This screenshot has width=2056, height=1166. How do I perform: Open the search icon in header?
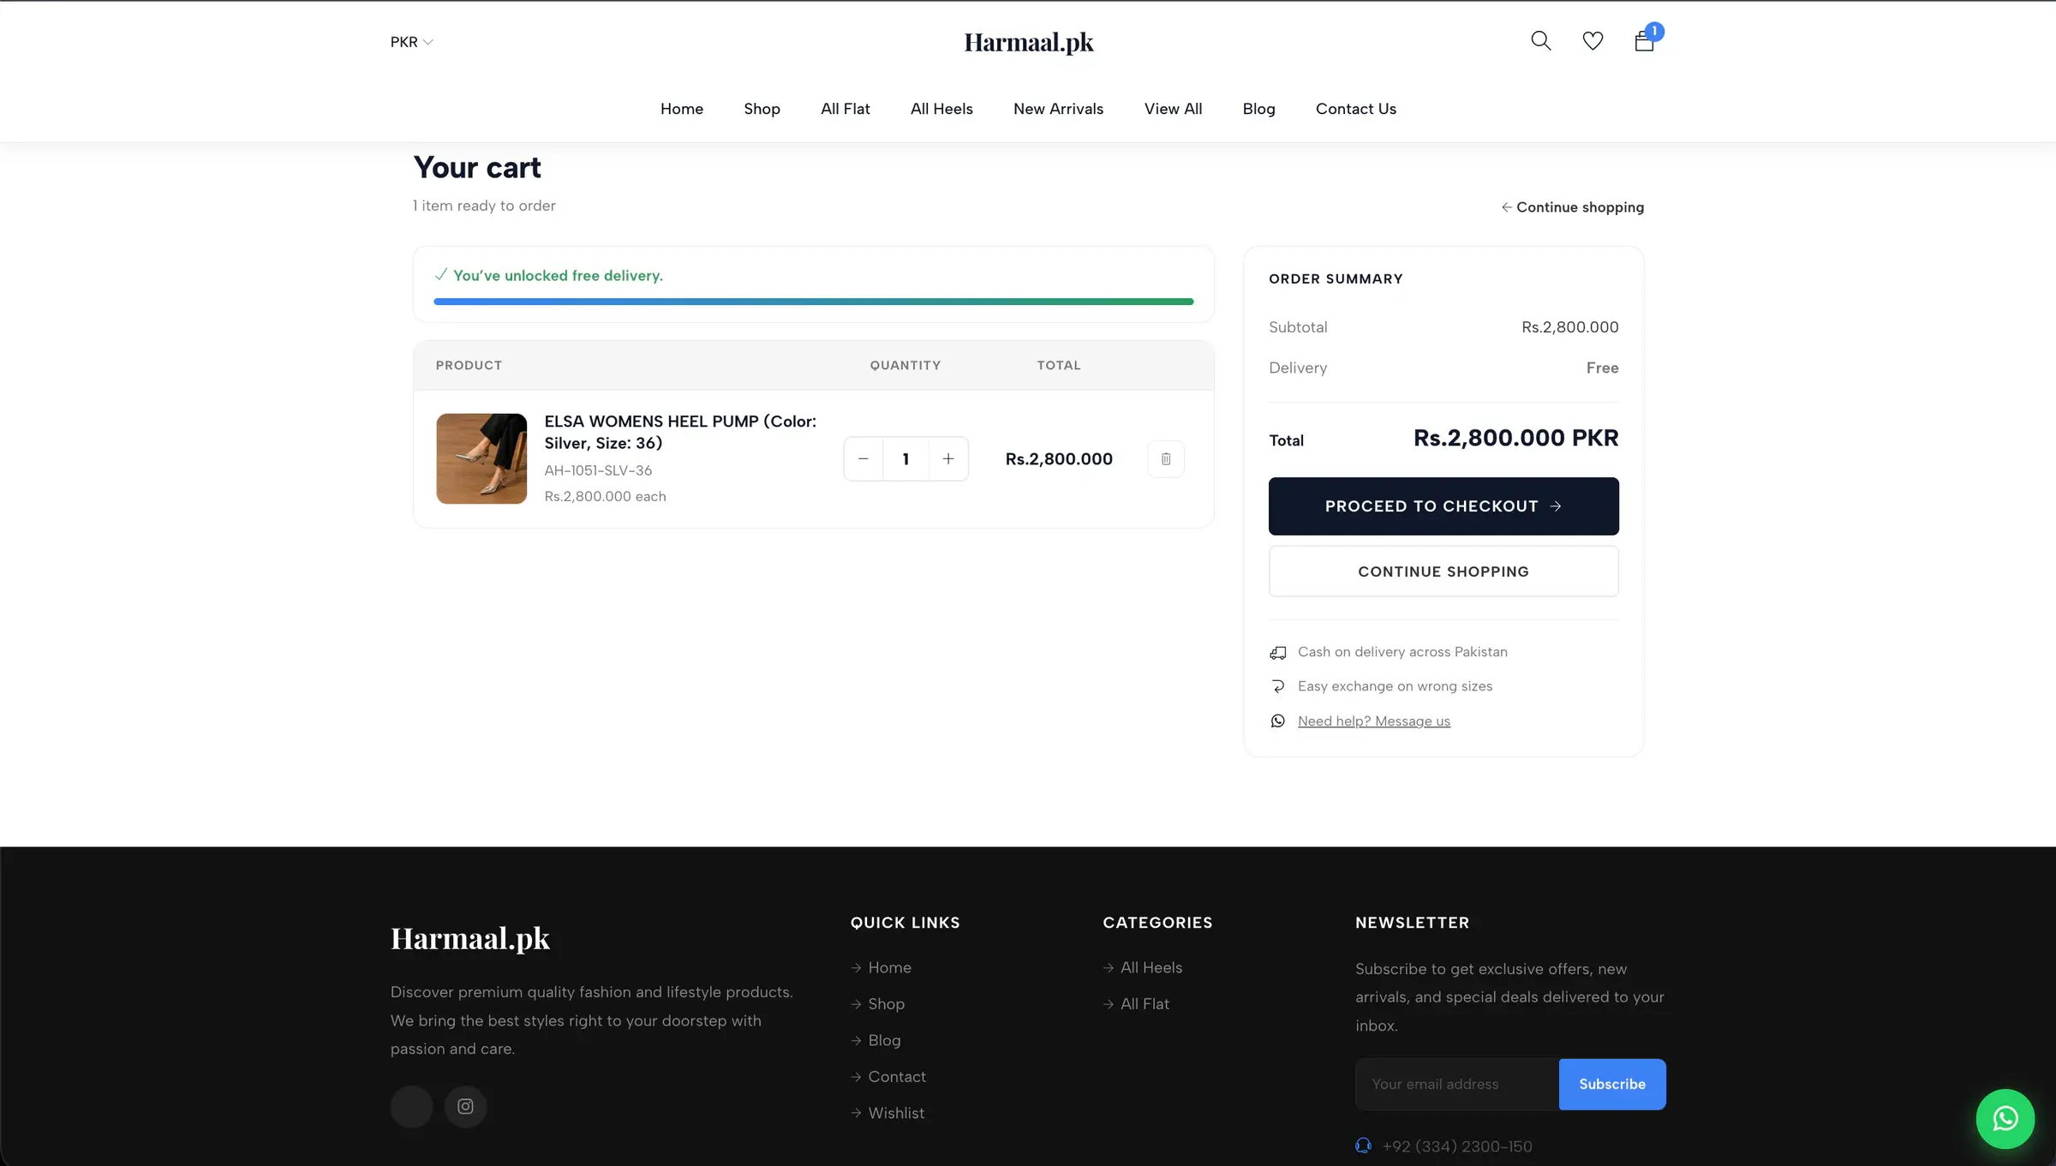click(1540, 41)
